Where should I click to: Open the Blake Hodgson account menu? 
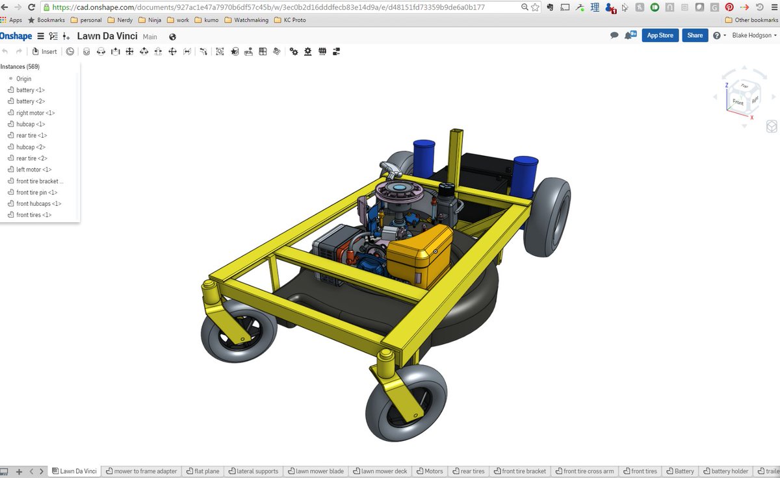754,36
